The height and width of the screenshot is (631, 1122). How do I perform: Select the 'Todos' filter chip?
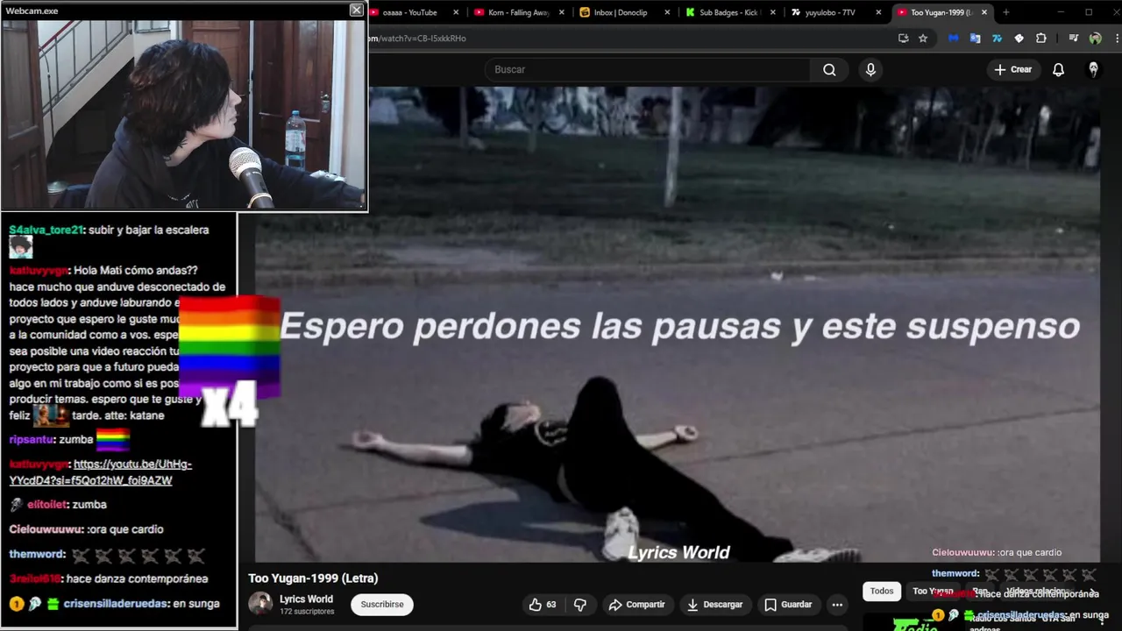click(882, 591)
